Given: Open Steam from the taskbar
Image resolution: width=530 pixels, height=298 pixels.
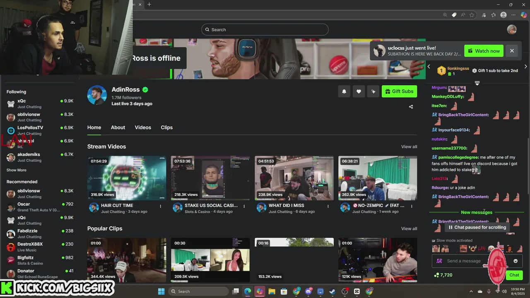Looking at the screenshot, I should click(x=332, y=291).
